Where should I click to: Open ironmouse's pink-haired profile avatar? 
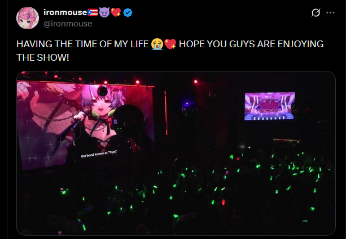coord(28,18)
